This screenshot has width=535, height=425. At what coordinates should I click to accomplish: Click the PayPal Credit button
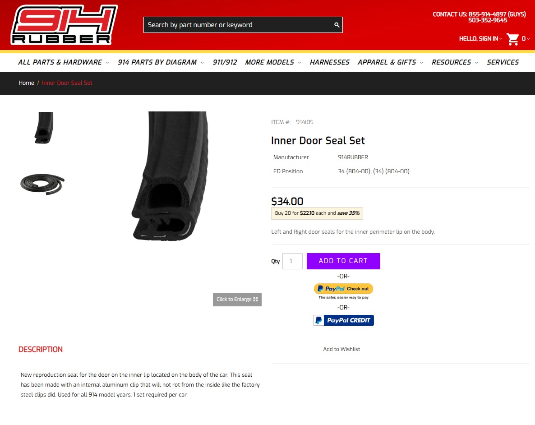click(x=343, y=320)
